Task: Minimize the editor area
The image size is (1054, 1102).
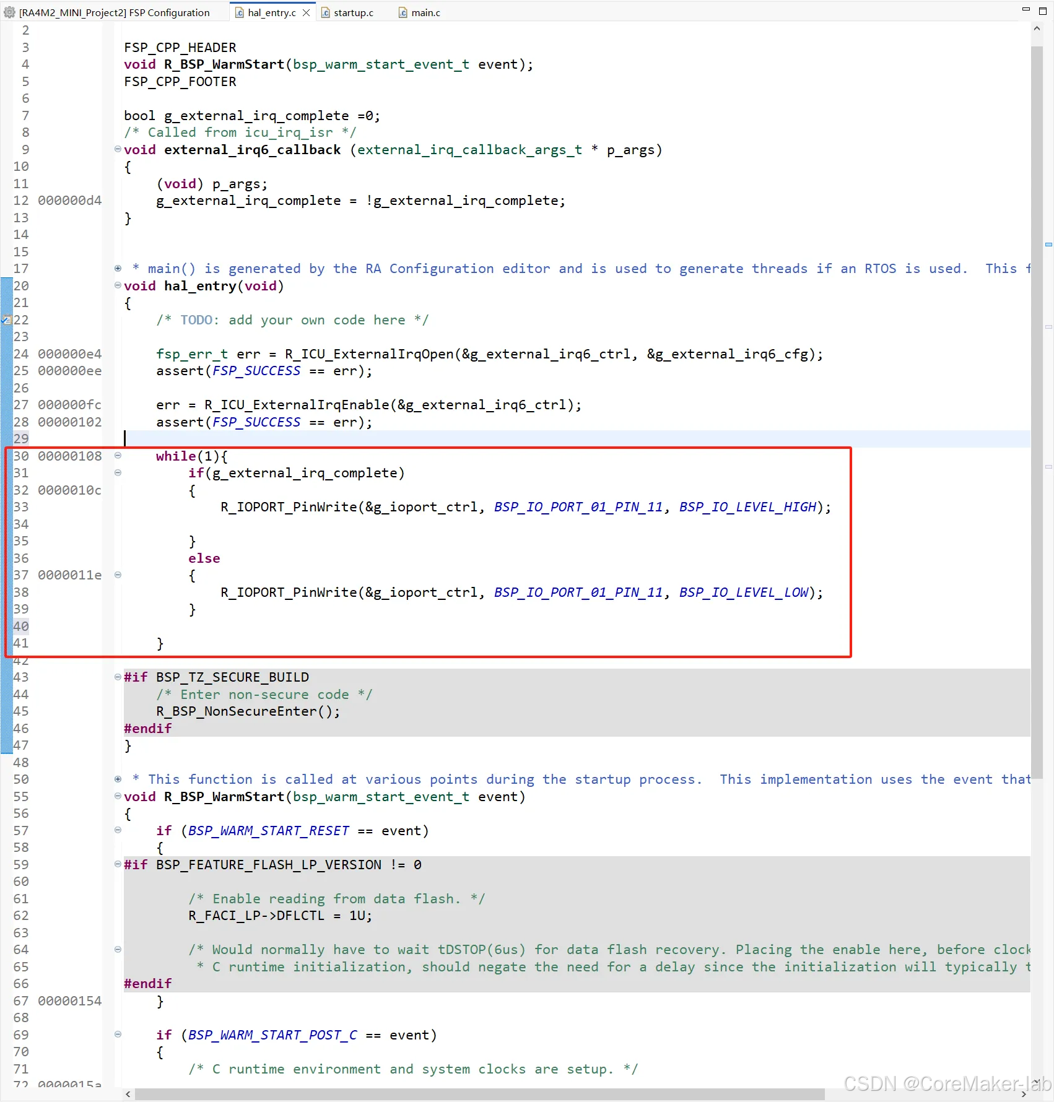Action: tap(1026, 11)
